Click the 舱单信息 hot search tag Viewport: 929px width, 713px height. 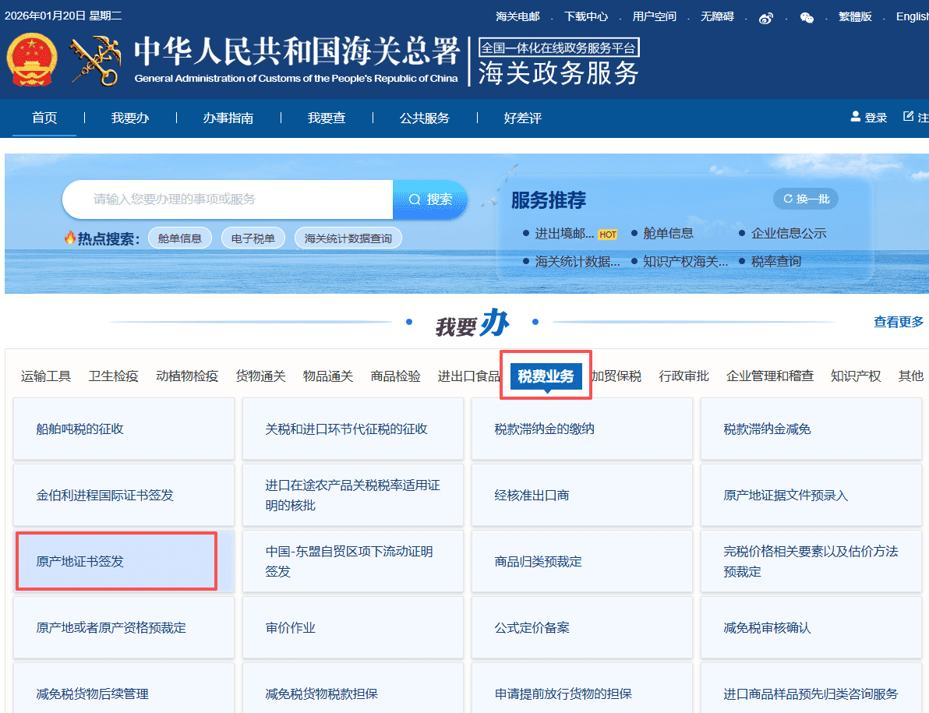point(180,236)
